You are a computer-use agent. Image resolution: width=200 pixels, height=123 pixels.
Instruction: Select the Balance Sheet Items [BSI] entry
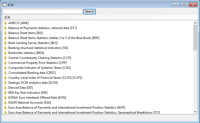(26, 33)
